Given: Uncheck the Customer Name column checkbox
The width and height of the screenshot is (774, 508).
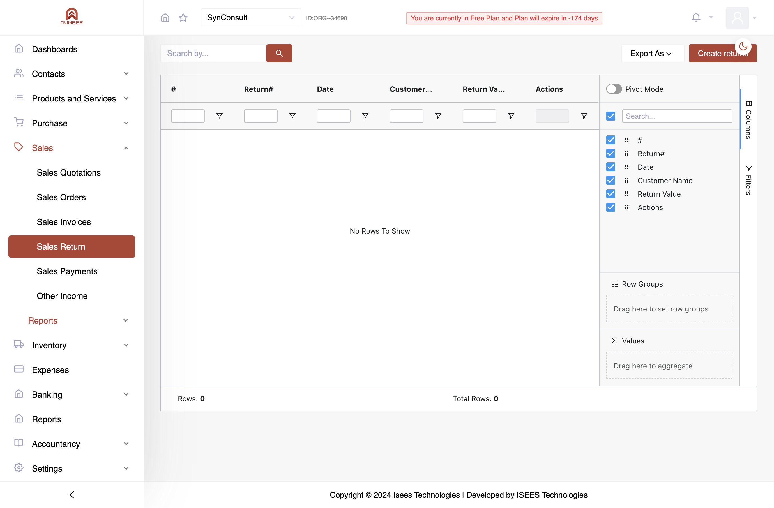Looking at the screenshot, I should click(611, 180).
